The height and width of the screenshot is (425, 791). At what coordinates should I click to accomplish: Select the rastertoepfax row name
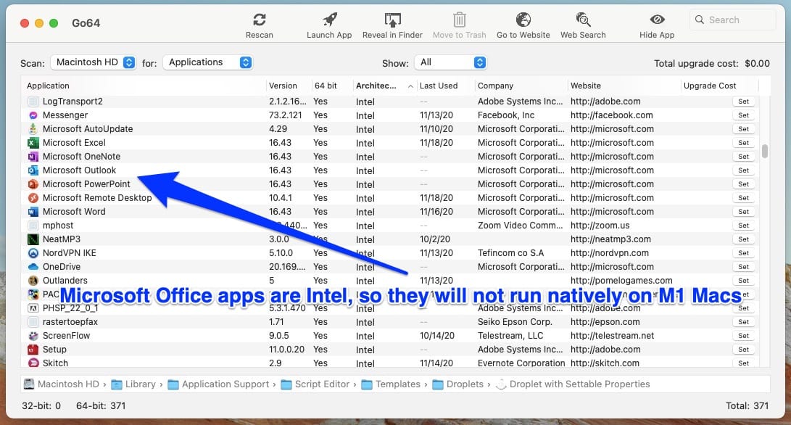click(x=70, y=322)
